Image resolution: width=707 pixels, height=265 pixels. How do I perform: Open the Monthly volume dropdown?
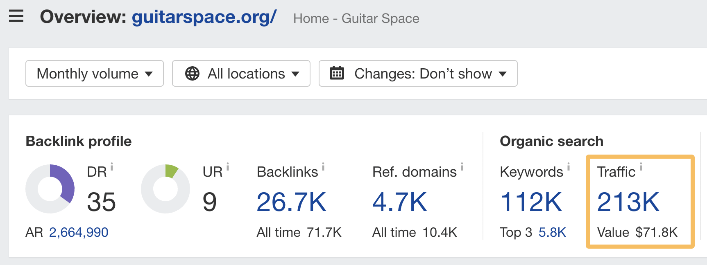pos(94,74)
